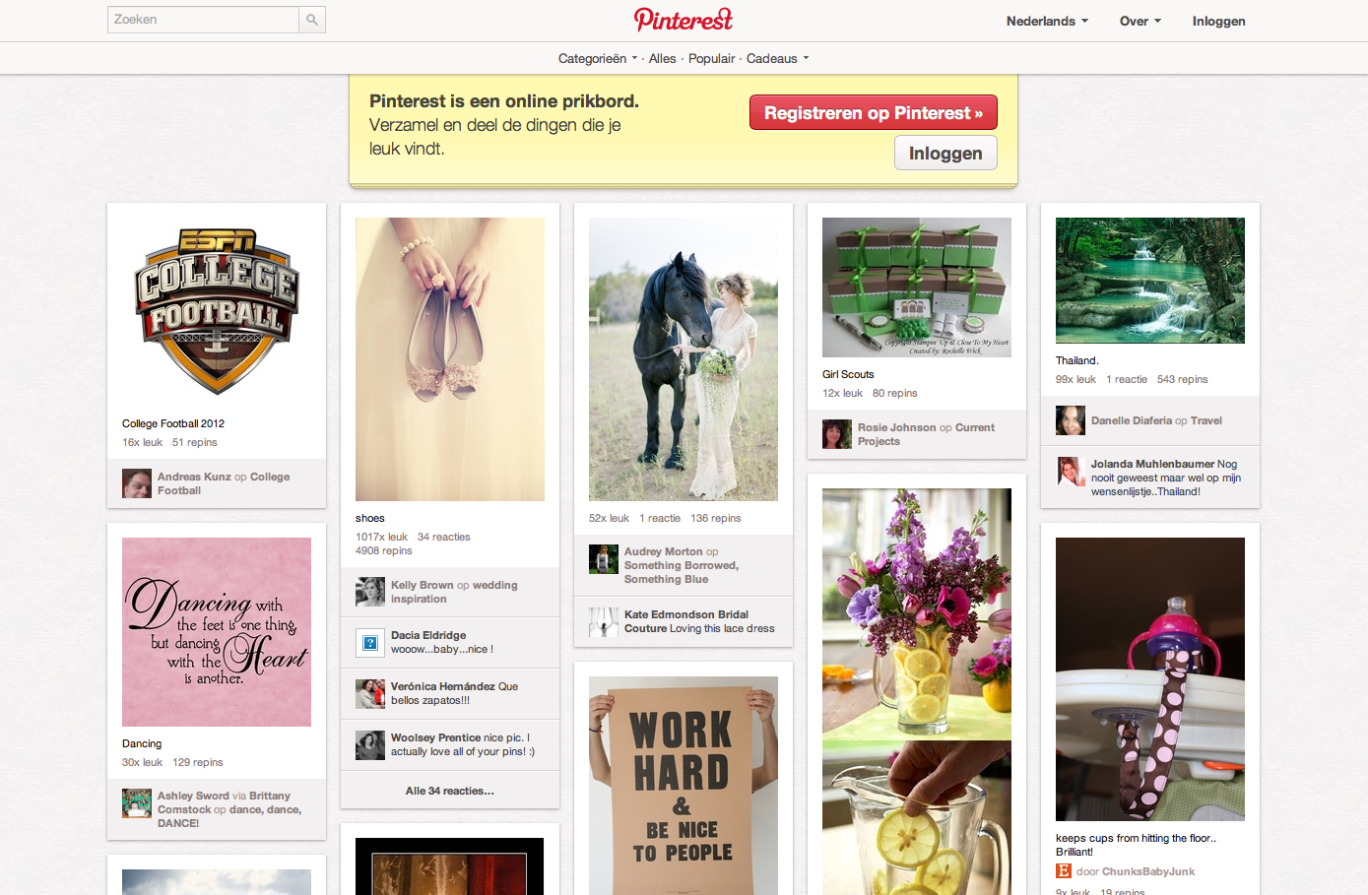Click '99x leuk' on Thailand pin
The height and width of the screenshot is (895, 1368).
coord(1075,379)
